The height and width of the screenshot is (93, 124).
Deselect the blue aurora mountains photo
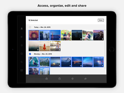pyautogui.click(x=88, y=62)
